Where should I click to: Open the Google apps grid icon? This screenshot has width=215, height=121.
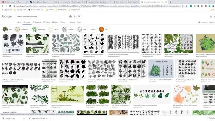(x=211, y=16)
